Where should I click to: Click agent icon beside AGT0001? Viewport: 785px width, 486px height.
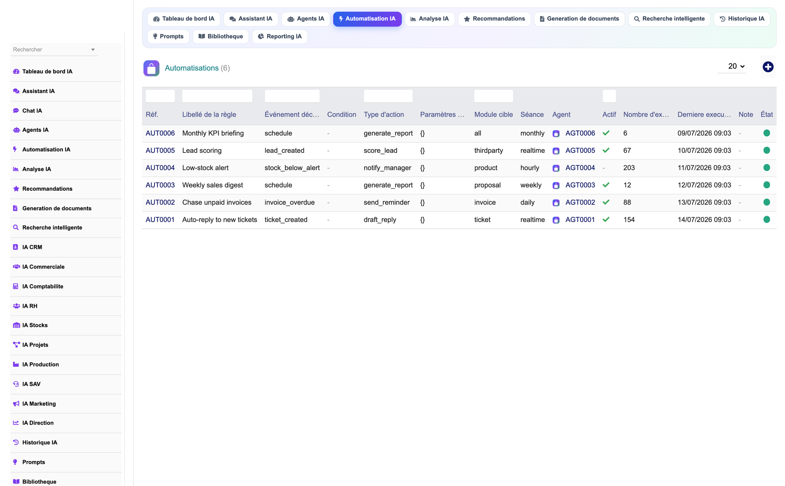click(x=556, y=220)
